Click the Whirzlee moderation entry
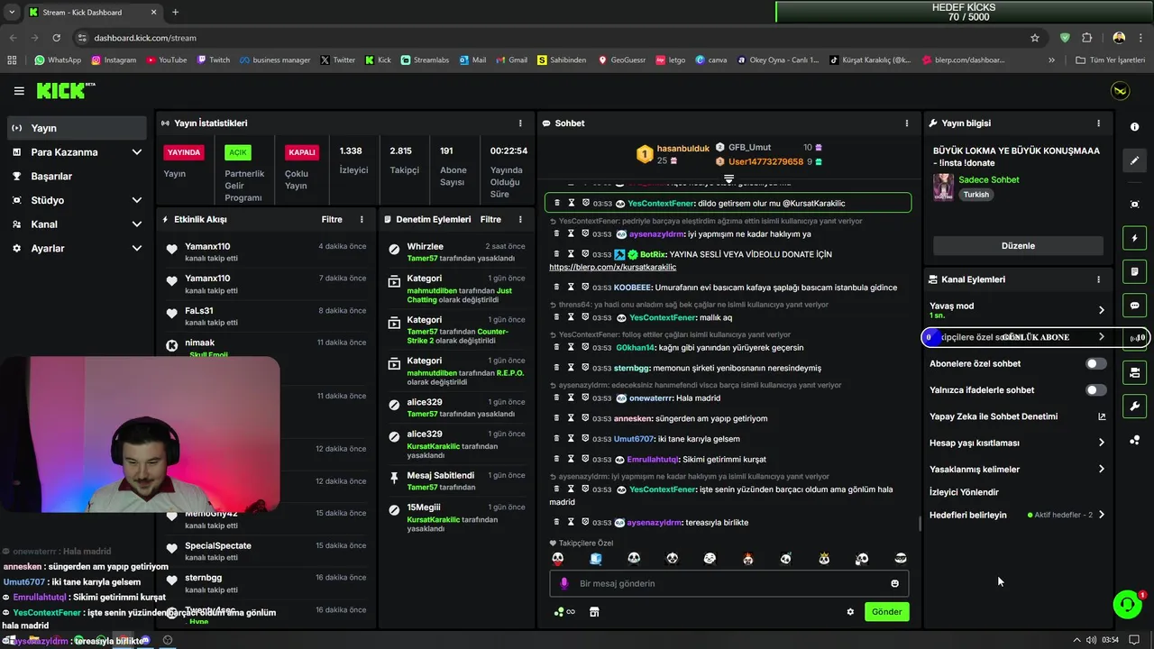1154x649 pixels. (456, 251)
